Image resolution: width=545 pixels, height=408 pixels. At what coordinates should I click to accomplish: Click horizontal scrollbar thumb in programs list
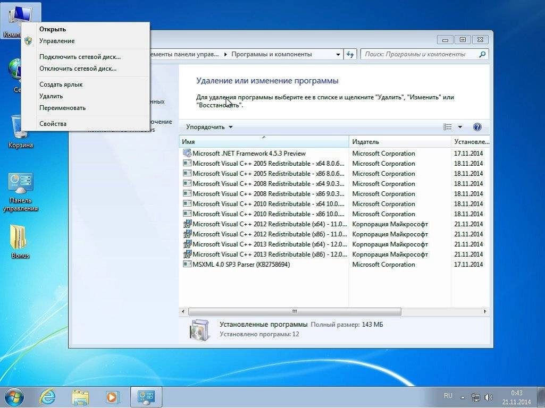pyautogui.click(x=295, y=311)
